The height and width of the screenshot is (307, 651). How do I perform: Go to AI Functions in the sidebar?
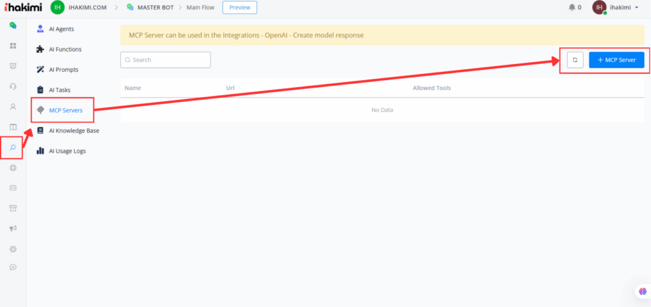tap(65, 49)
